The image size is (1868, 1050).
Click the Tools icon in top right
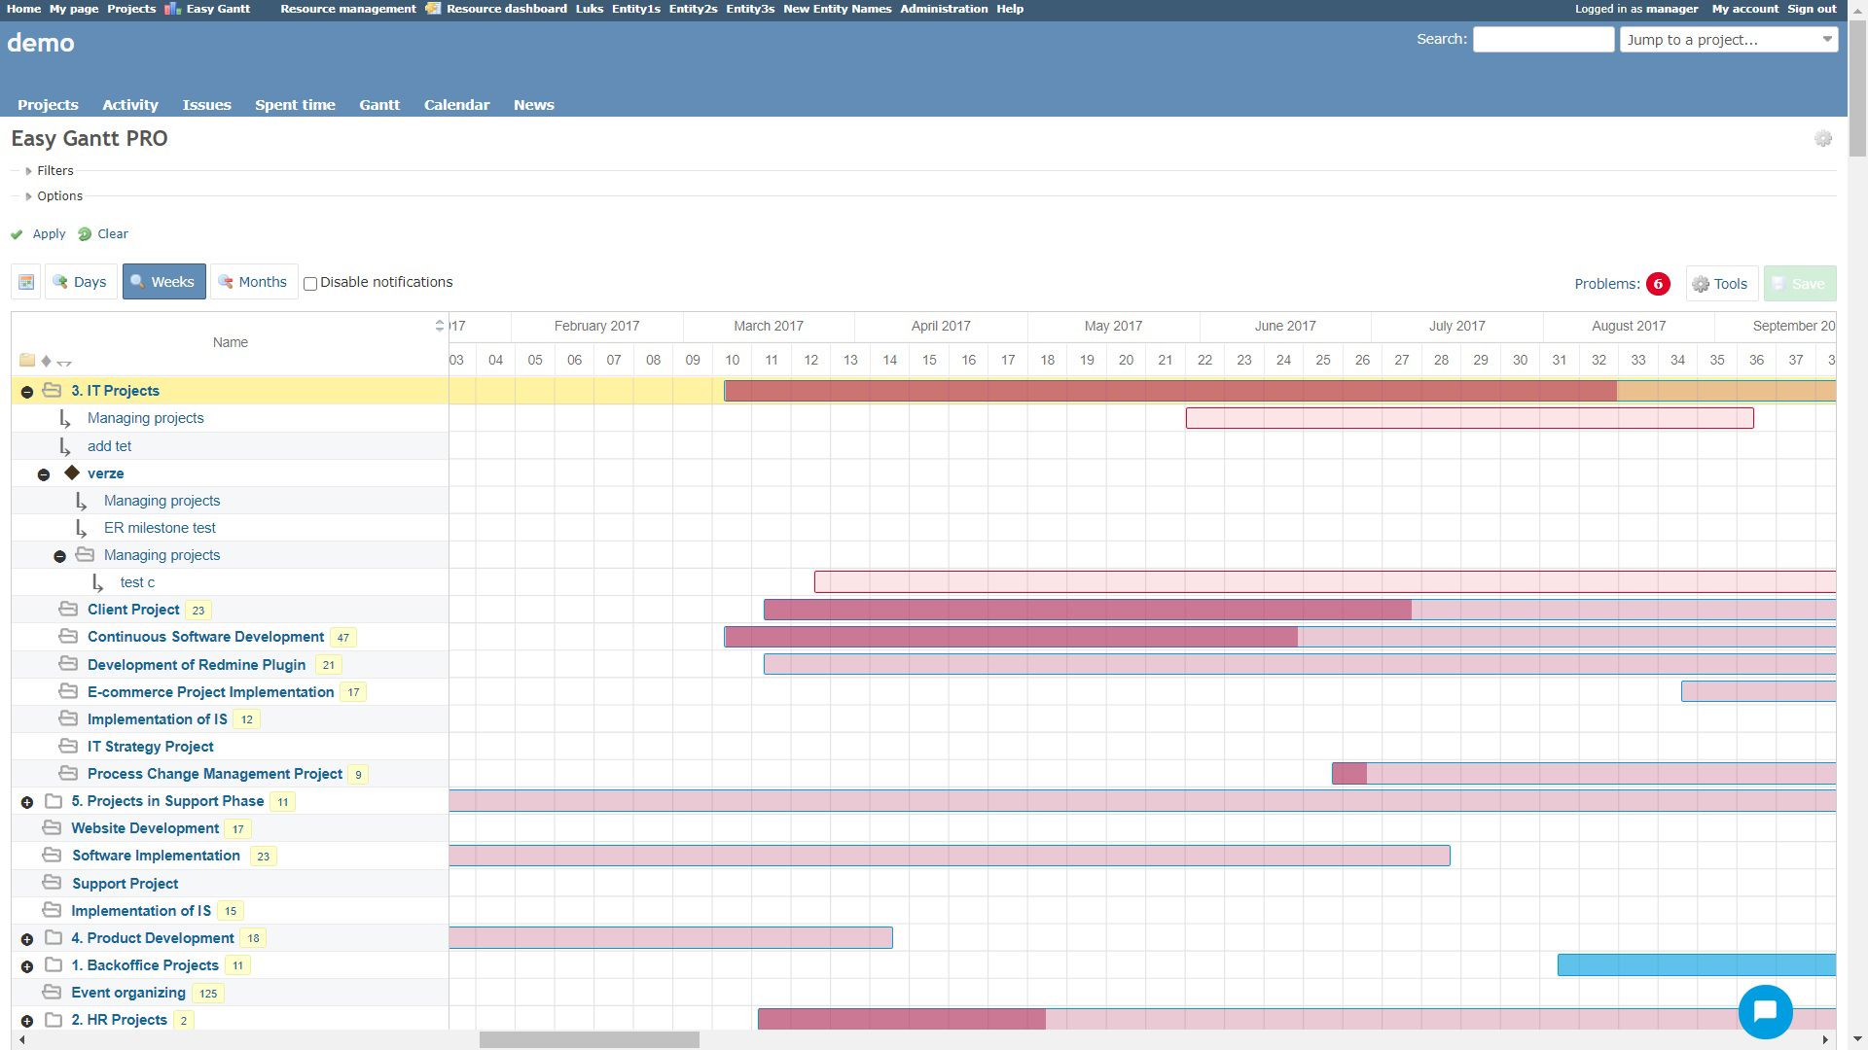point(1720,283)
